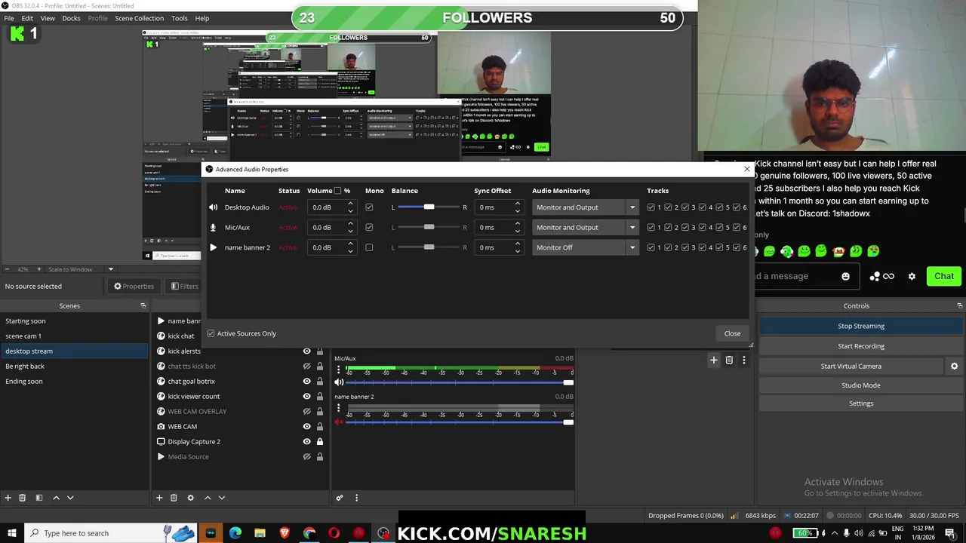Open scene filters icon in Scenes toolbar
The height and width of the screenshot is (543, 966).
coord(38,498)
